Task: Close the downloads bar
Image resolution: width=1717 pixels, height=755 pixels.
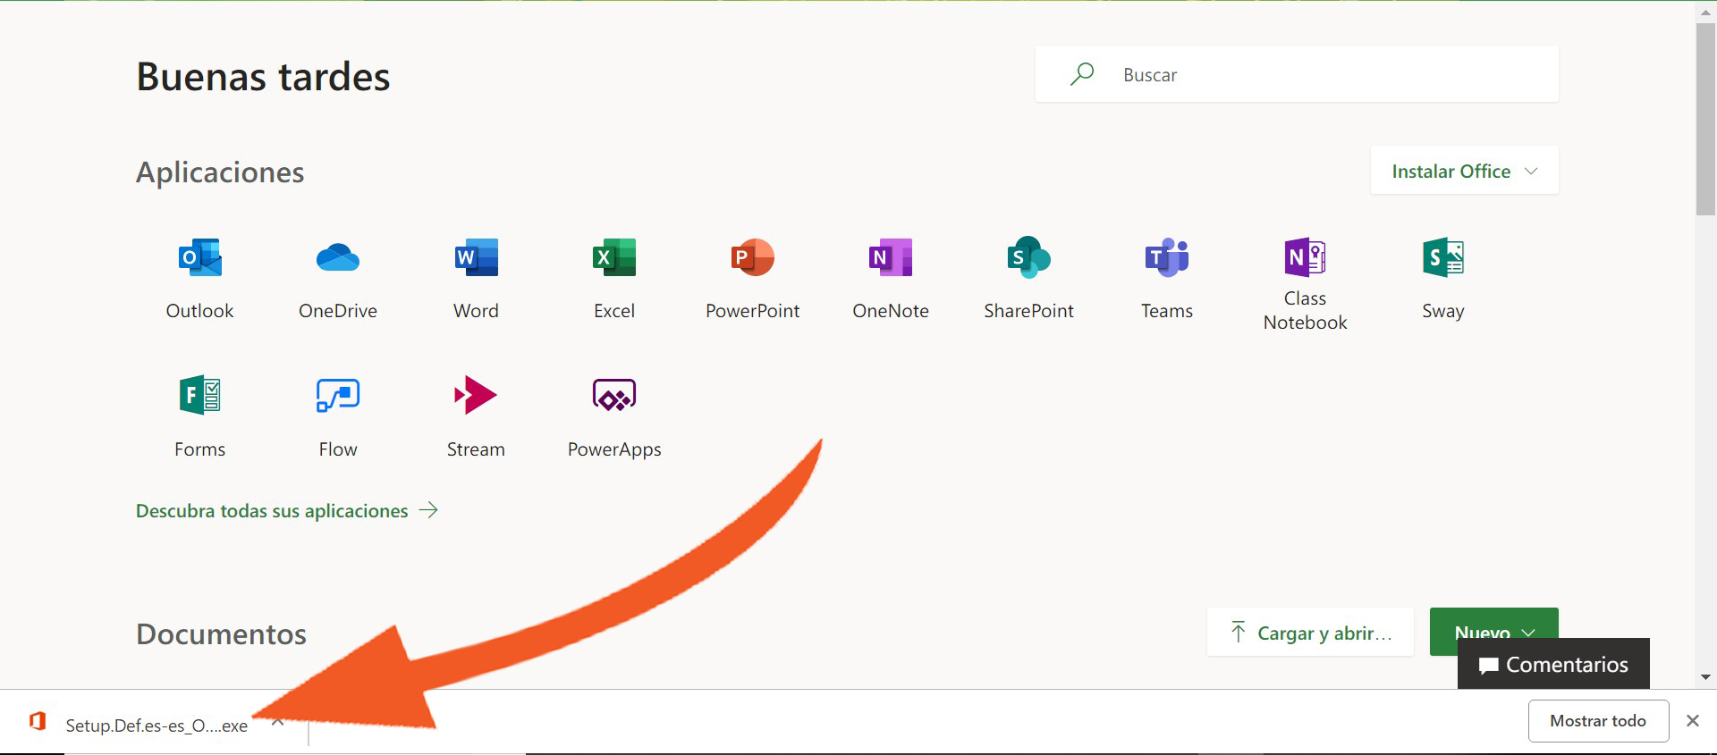Action: [1692, 721]
